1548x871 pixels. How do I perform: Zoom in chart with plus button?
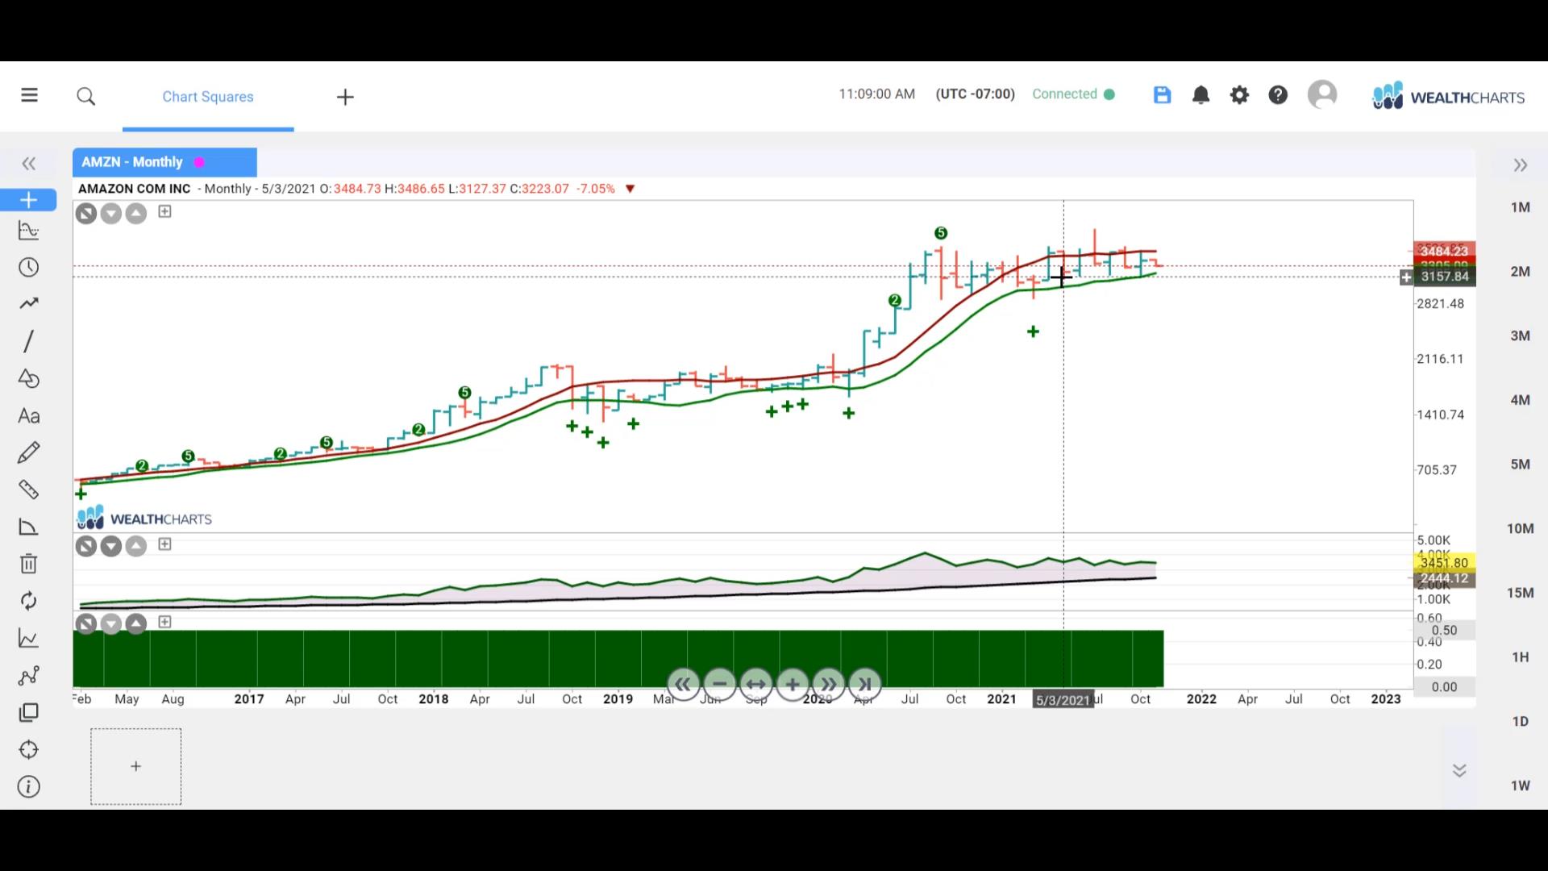(793, 685)
